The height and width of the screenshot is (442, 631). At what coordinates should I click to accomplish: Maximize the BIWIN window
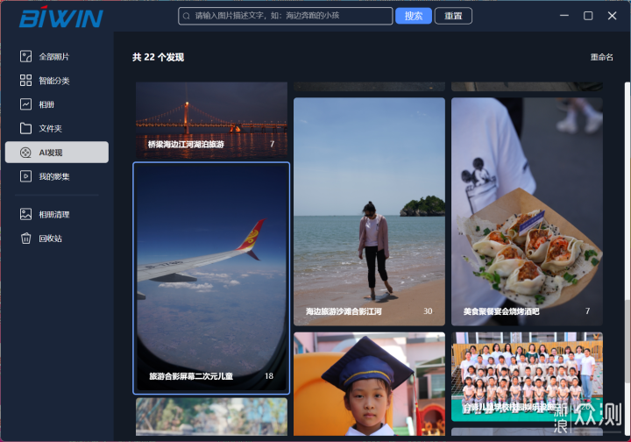pyautogui.click(x=588, y=16)
